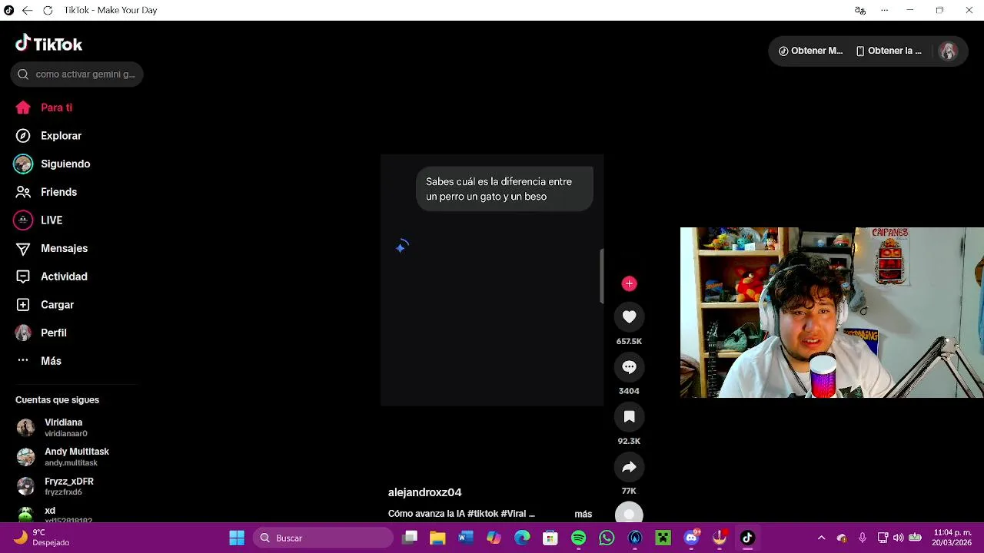This screenshot has height=553, width=984.
Task: Open Discord from the taskbar
Action: (x=692, y=538)
